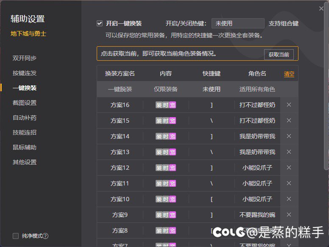Viewport: 329px width, 247px height.
Task: Select the 方案14 scheme name
Action: click(120, 136)
